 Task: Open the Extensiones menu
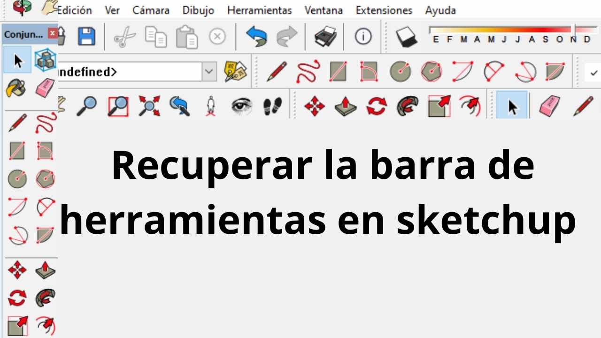[384, 10]
